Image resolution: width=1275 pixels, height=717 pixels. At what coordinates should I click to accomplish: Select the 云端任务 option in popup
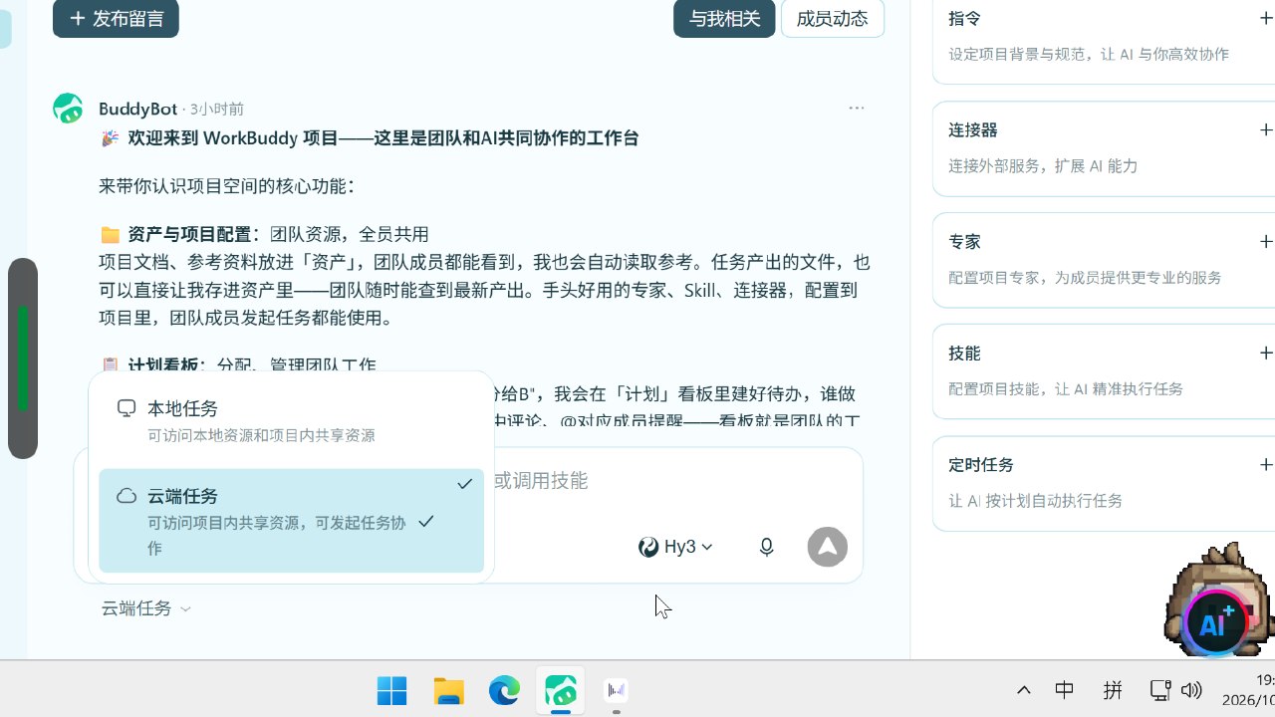[x=291, y=521]
